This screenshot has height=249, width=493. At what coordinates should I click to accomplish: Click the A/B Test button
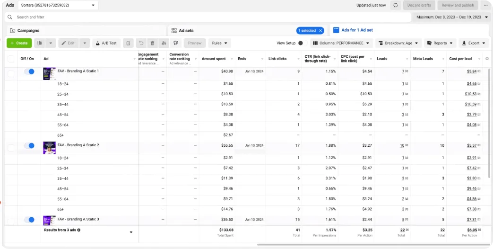(x=106, y=43)
